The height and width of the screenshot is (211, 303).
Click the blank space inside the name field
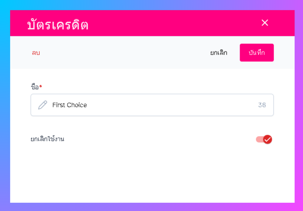tap(171, 105)
